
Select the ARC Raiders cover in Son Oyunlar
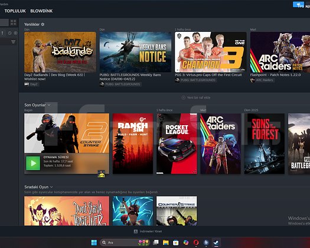pos(221,143)
